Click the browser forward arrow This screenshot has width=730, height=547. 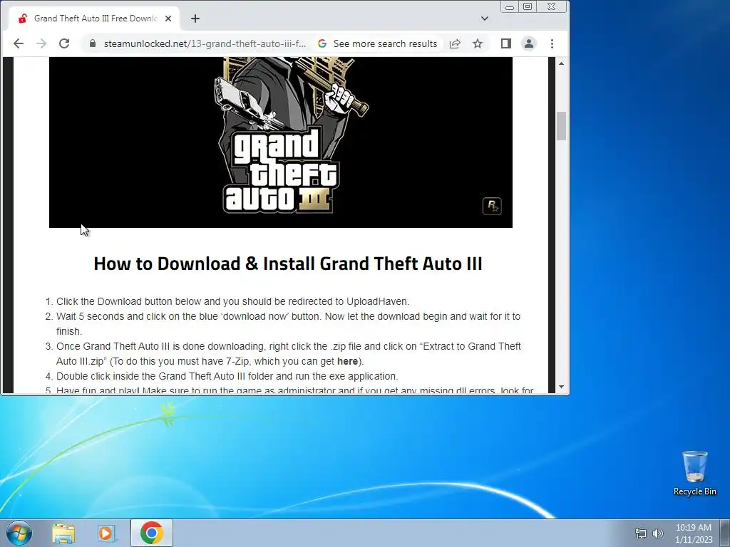click(41, 43)
